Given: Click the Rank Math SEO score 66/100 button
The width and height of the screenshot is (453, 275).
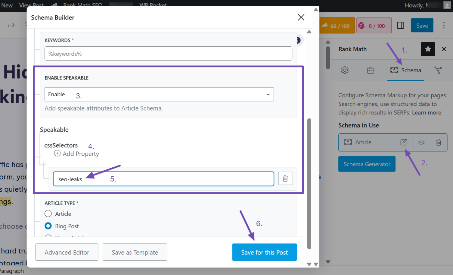Looking at the screenshot, I should [x=337, y=26].
